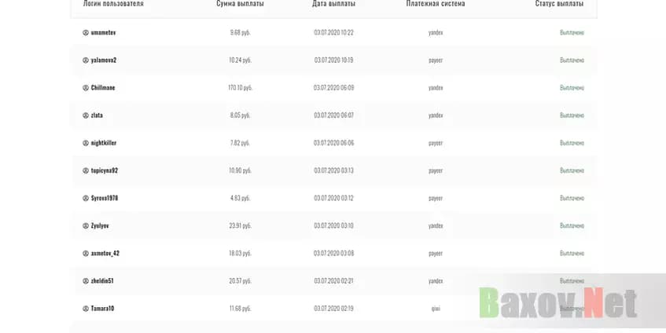The height and width of the screenshot is (333, 666).
Task: Click the profile icon next to topicyna92
Action: tap(86, 170)
